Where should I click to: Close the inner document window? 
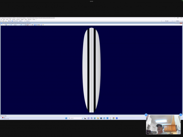[181, 23]
